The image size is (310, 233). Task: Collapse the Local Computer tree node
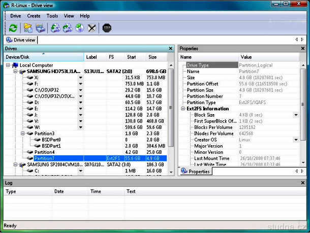point(8,65)
